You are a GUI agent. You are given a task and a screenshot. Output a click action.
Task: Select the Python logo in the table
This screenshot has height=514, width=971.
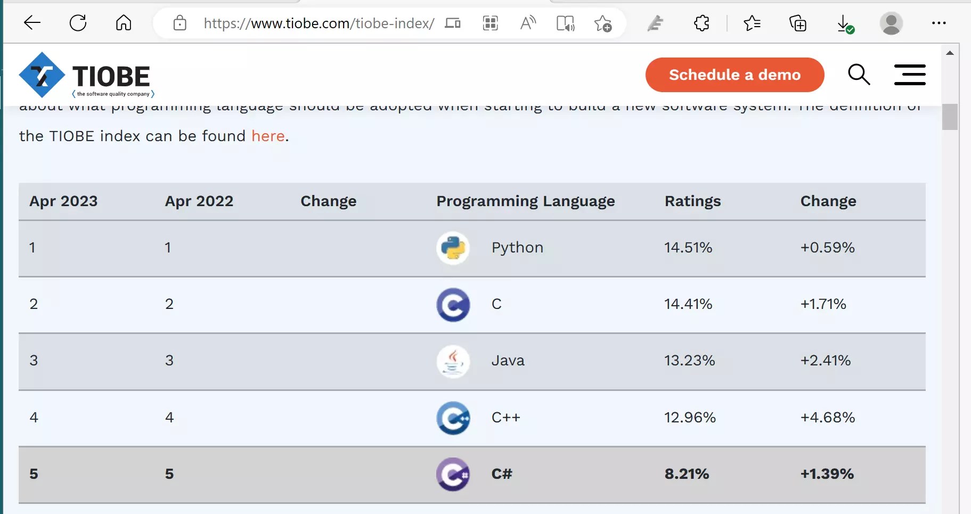point(452,248)
